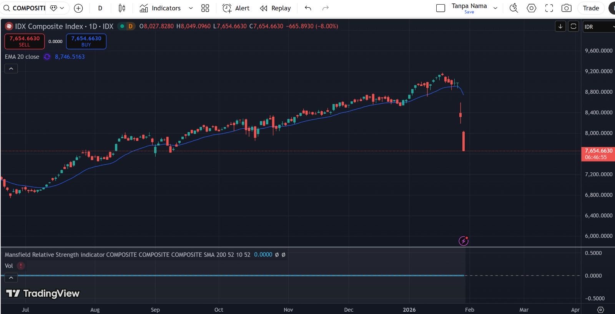Click the red SELL button
This screenshot has width=615, height=314.
tap(25, 41)
